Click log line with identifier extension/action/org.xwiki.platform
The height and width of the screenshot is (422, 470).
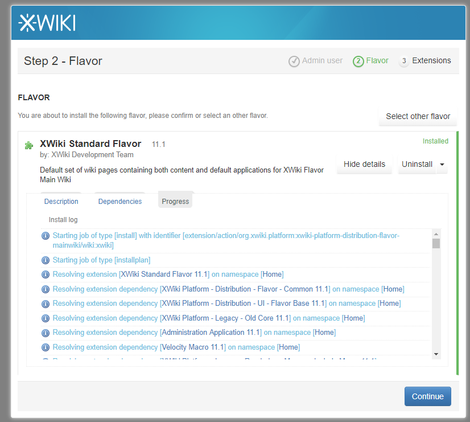pyautogui.click(x=226, y=240)
